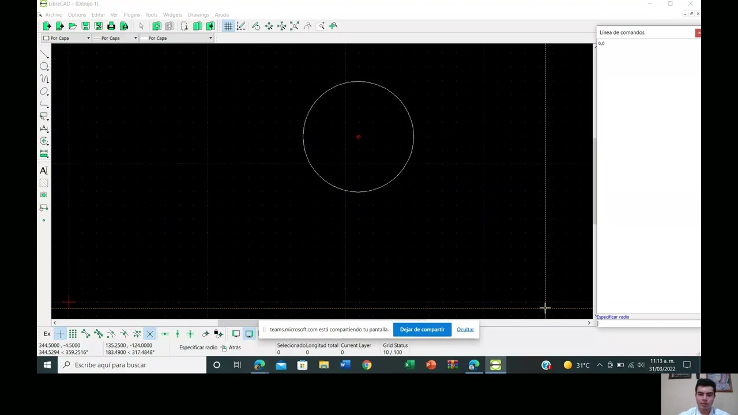The height and width of the screenshot is (415, 738).
Task: Toggle Snap Distance button
Action: [x=137, y=334]
